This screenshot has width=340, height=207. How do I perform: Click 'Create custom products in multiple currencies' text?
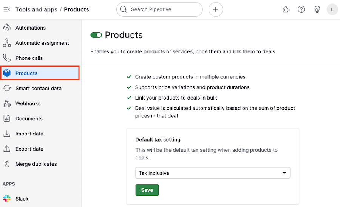(190, 77)
